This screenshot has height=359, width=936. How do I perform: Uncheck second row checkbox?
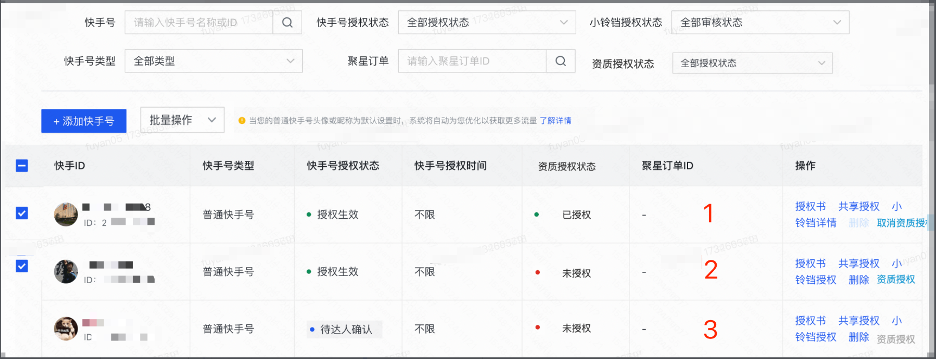click(x=22, y=266)
